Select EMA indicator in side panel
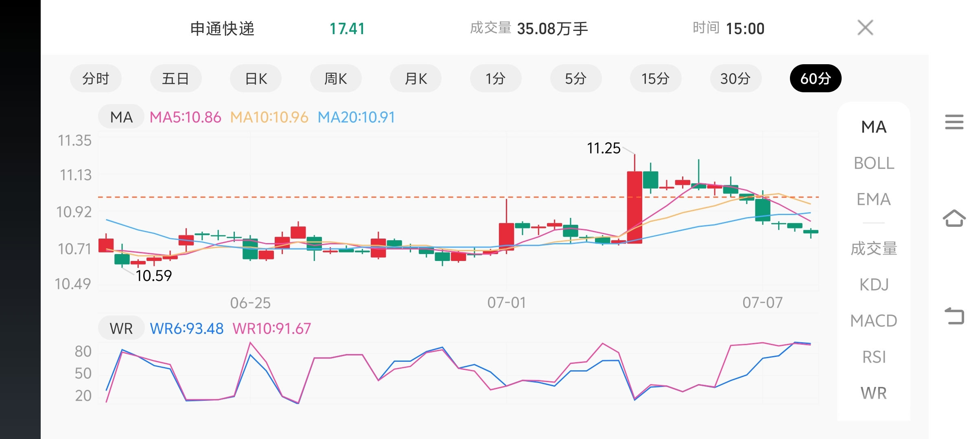980x439 pixels. click(874, 200)
